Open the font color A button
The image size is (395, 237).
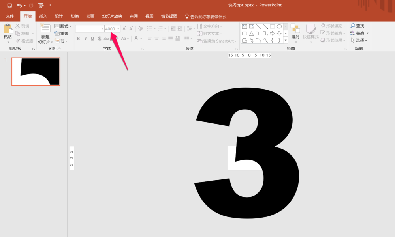[x=136, y=38]
